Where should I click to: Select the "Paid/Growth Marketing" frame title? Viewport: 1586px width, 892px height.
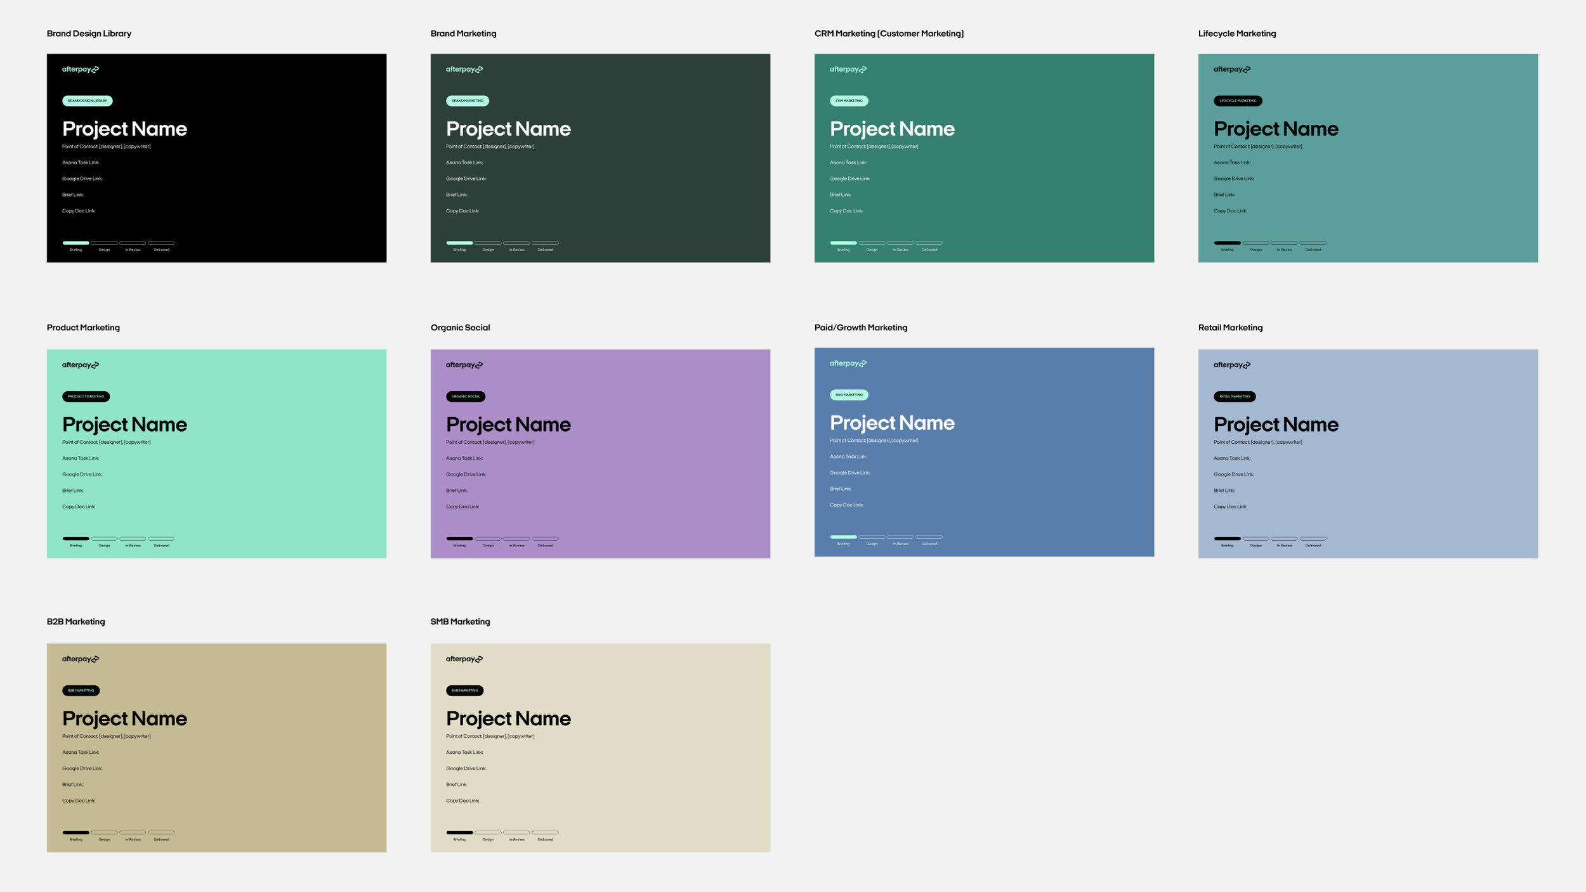click(861, 328)
